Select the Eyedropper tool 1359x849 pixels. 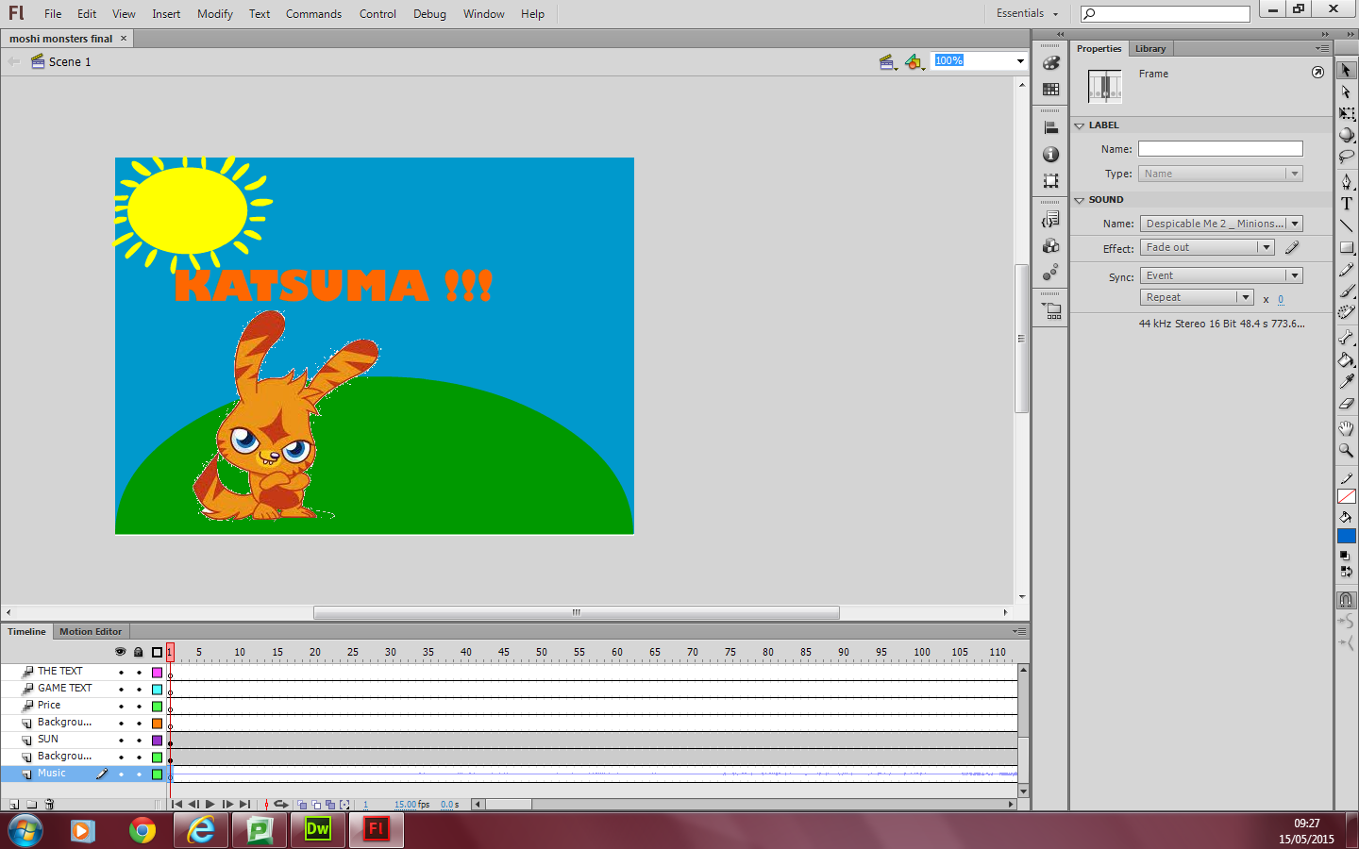click(1347, 381)
